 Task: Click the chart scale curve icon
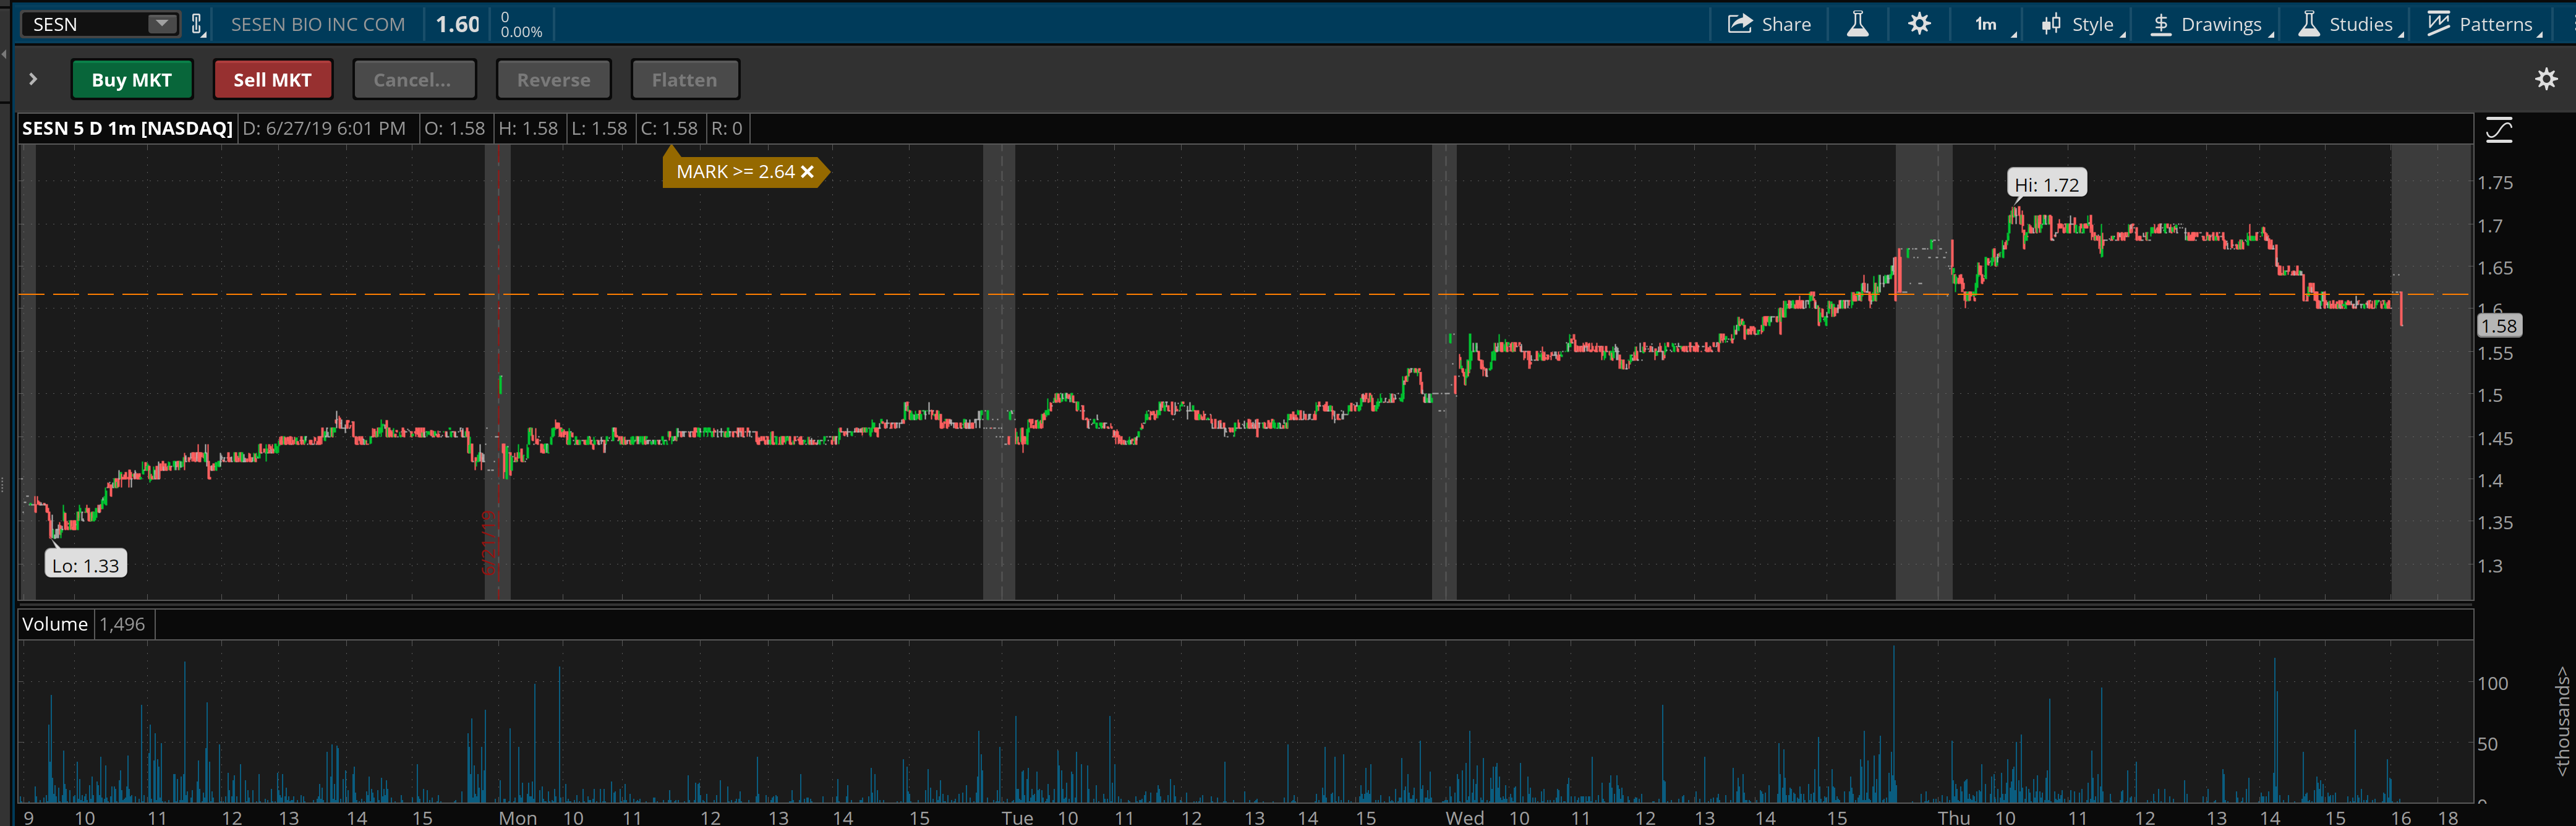2499,130
